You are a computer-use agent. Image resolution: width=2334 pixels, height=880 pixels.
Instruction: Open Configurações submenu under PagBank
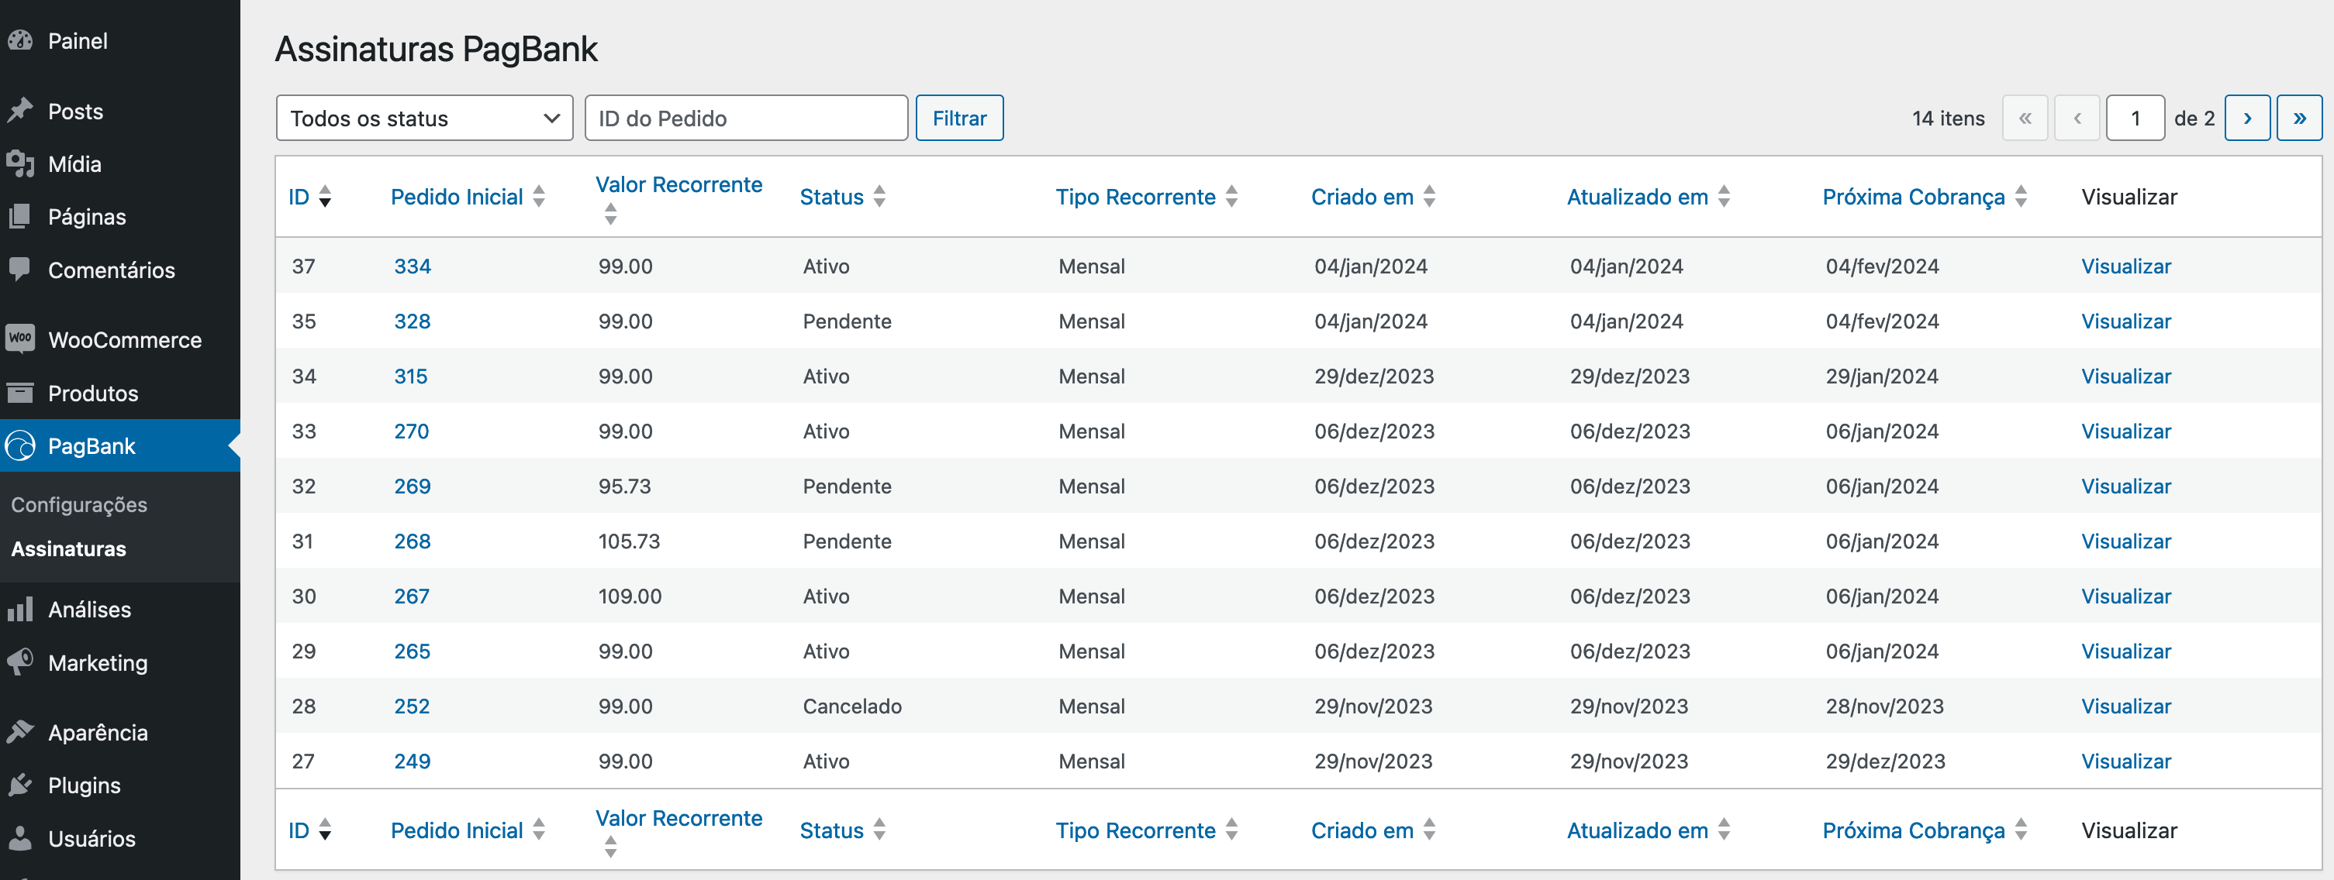coord(79,504)
